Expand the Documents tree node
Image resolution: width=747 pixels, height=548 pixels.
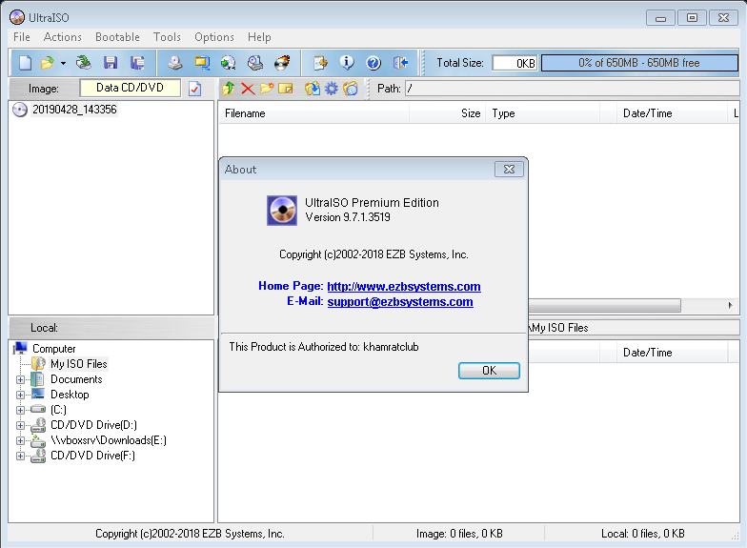[20, 379]
